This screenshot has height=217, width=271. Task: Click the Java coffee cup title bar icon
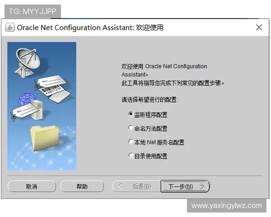click(10, 27)
